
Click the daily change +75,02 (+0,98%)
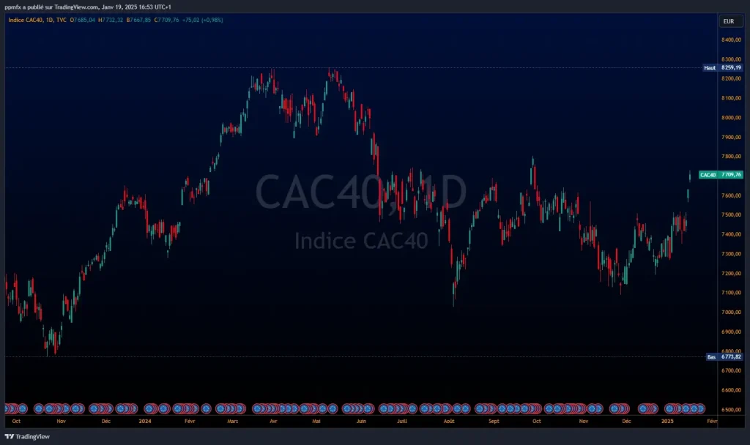coord(202,20)
